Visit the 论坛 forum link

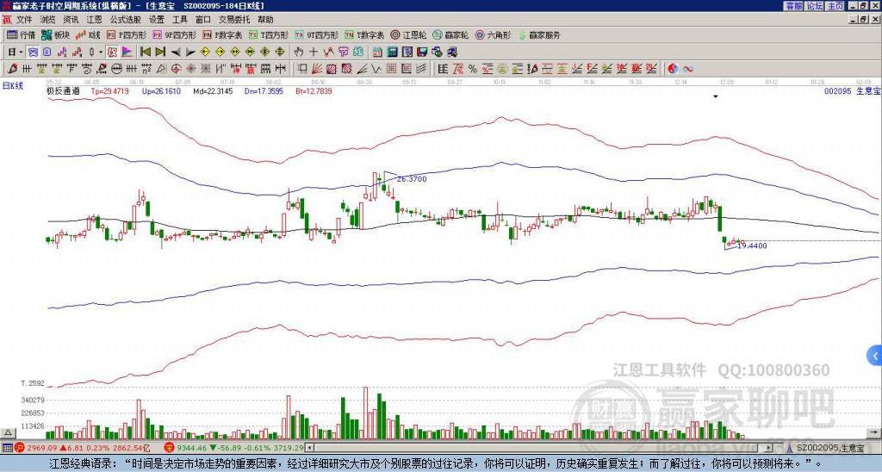[815, 5]
